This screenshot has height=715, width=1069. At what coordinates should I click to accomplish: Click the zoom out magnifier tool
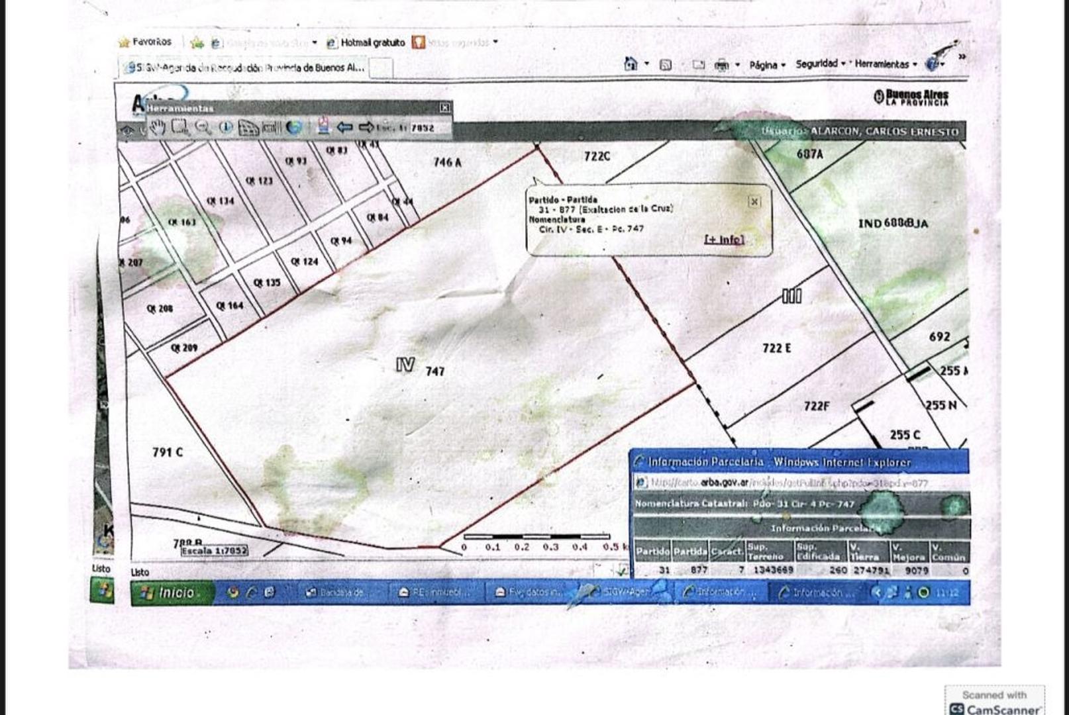pos(203,127)
